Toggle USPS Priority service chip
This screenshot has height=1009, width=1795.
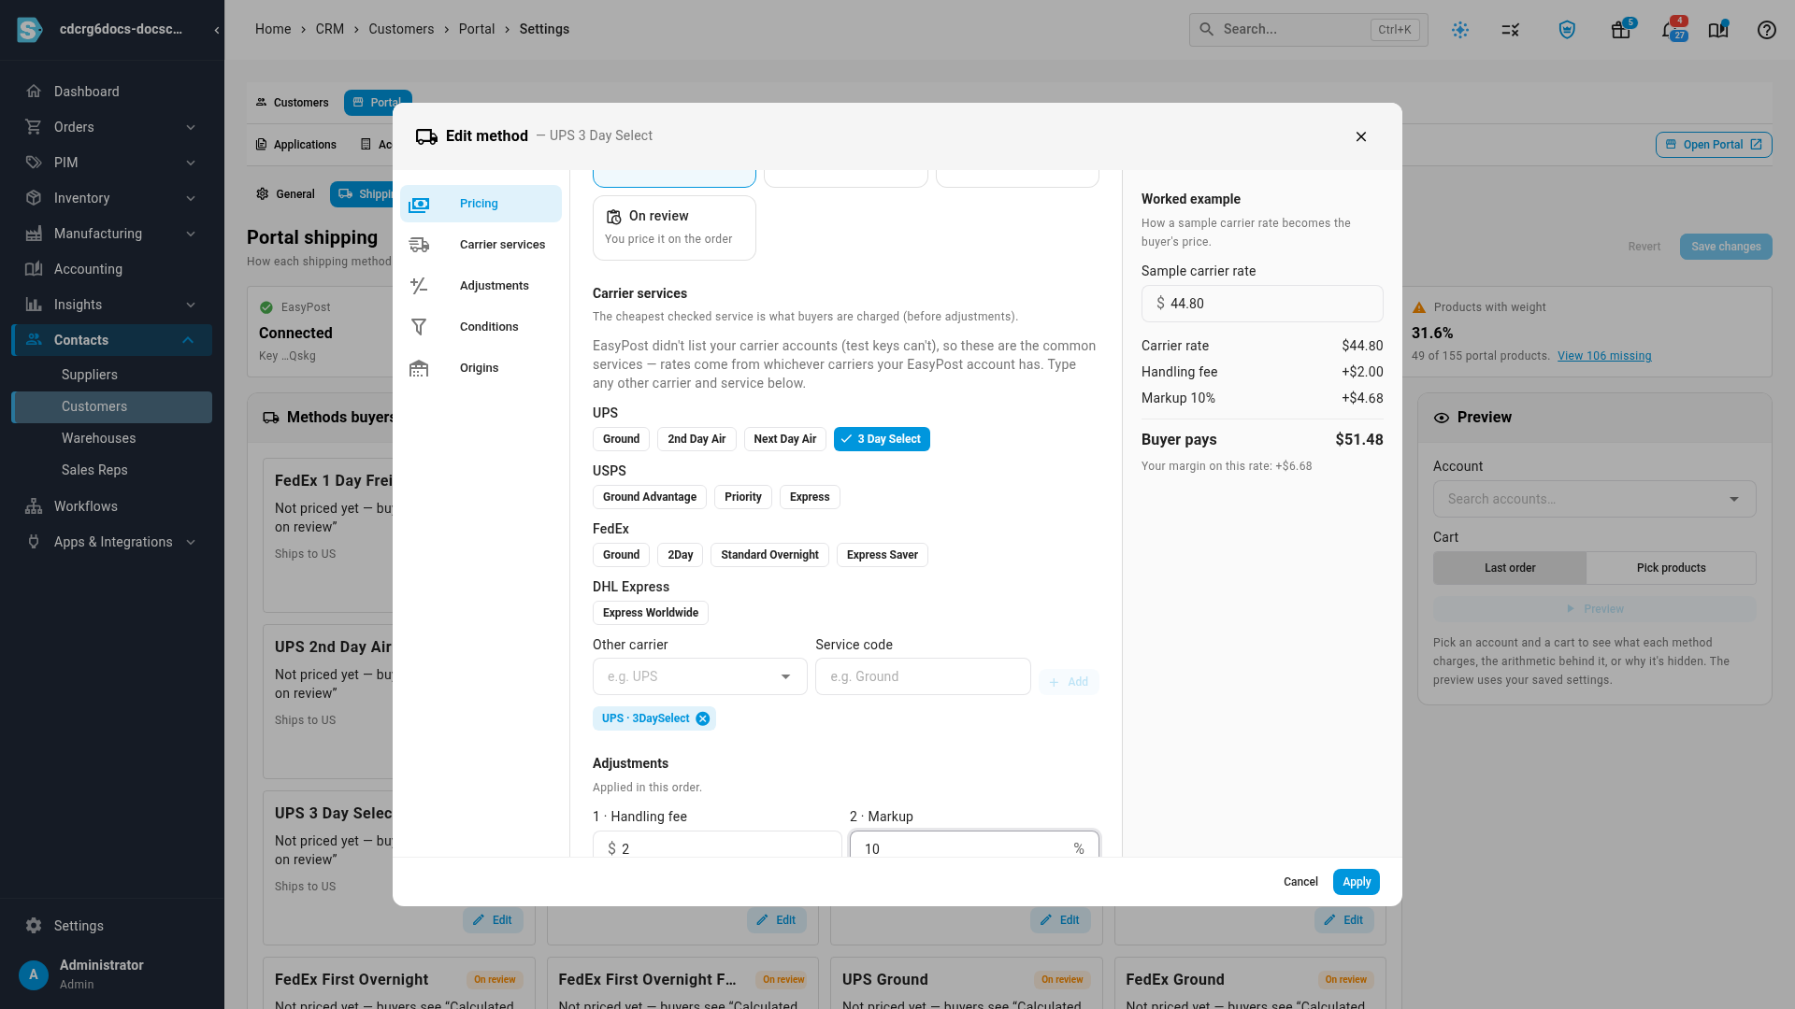point(742,497)
